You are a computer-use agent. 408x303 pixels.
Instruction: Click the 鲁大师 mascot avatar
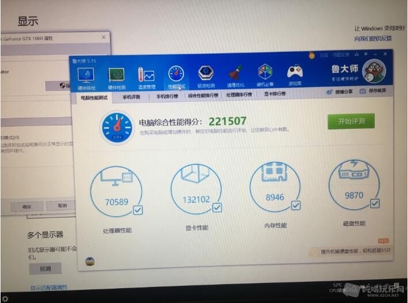pos(374,71)
